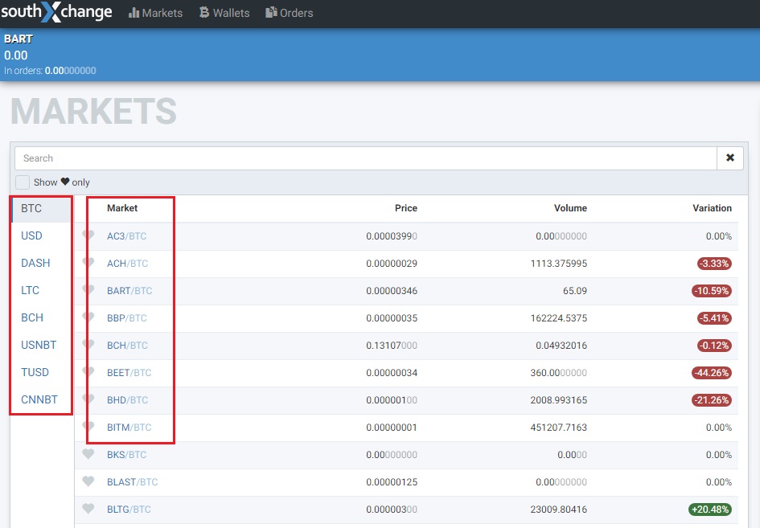This screenshot has height=528, width=760.
Task: Sort by the Volume column header
Action: [570, 208]
